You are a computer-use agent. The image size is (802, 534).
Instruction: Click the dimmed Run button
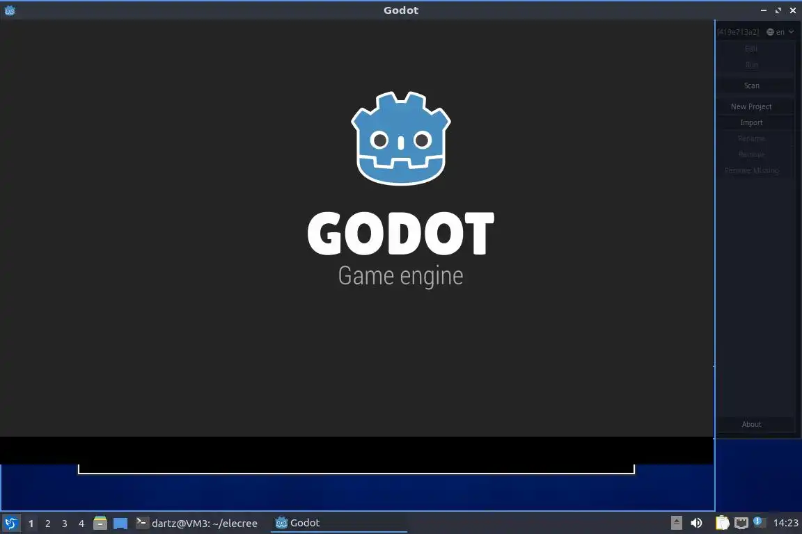[x=751, y=65]
